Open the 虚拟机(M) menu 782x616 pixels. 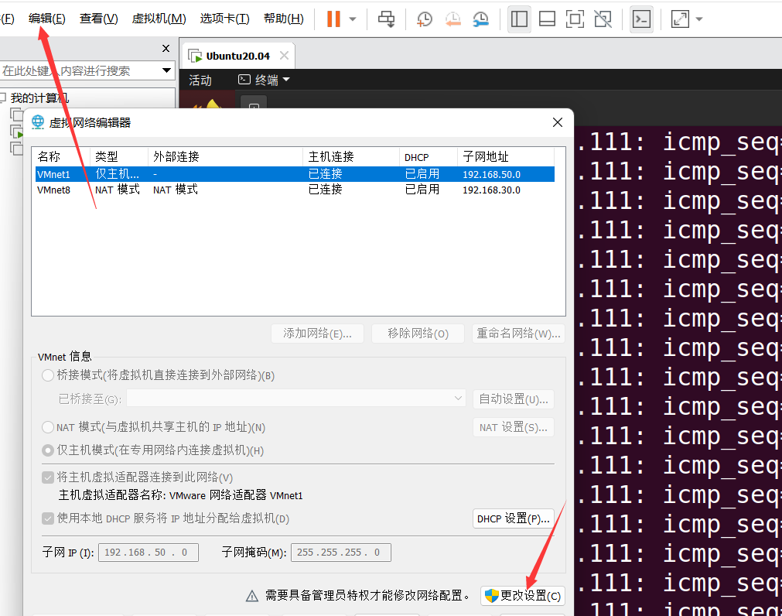pyautogui.click(x=159, y=19)
